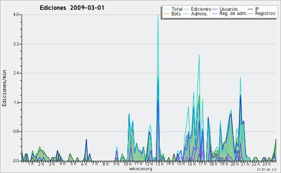Click the 2.4 y-axis value
The image size is (281, 173).
click(16, 73)
